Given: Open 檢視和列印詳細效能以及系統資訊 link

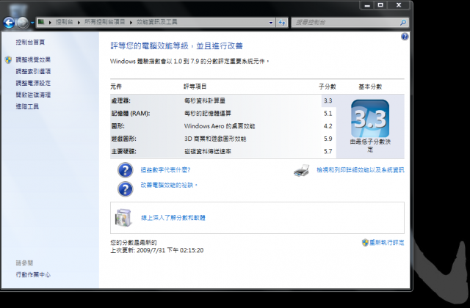Looking at the screenshot, I should pos(361,170).
